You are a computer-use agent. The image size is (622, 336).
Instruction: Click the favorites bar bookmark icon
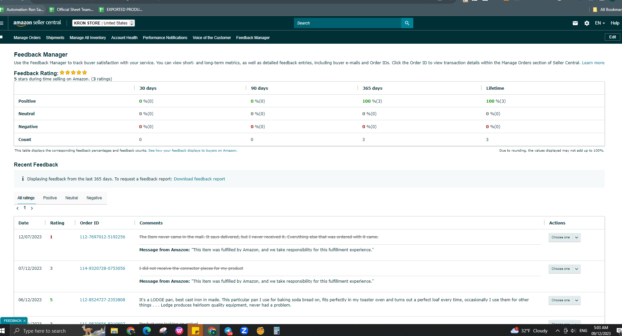[x=1, y=37]
